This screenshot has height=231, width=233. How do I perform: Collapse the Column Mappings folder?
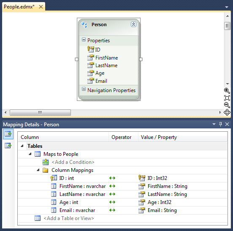click(38, 170)
